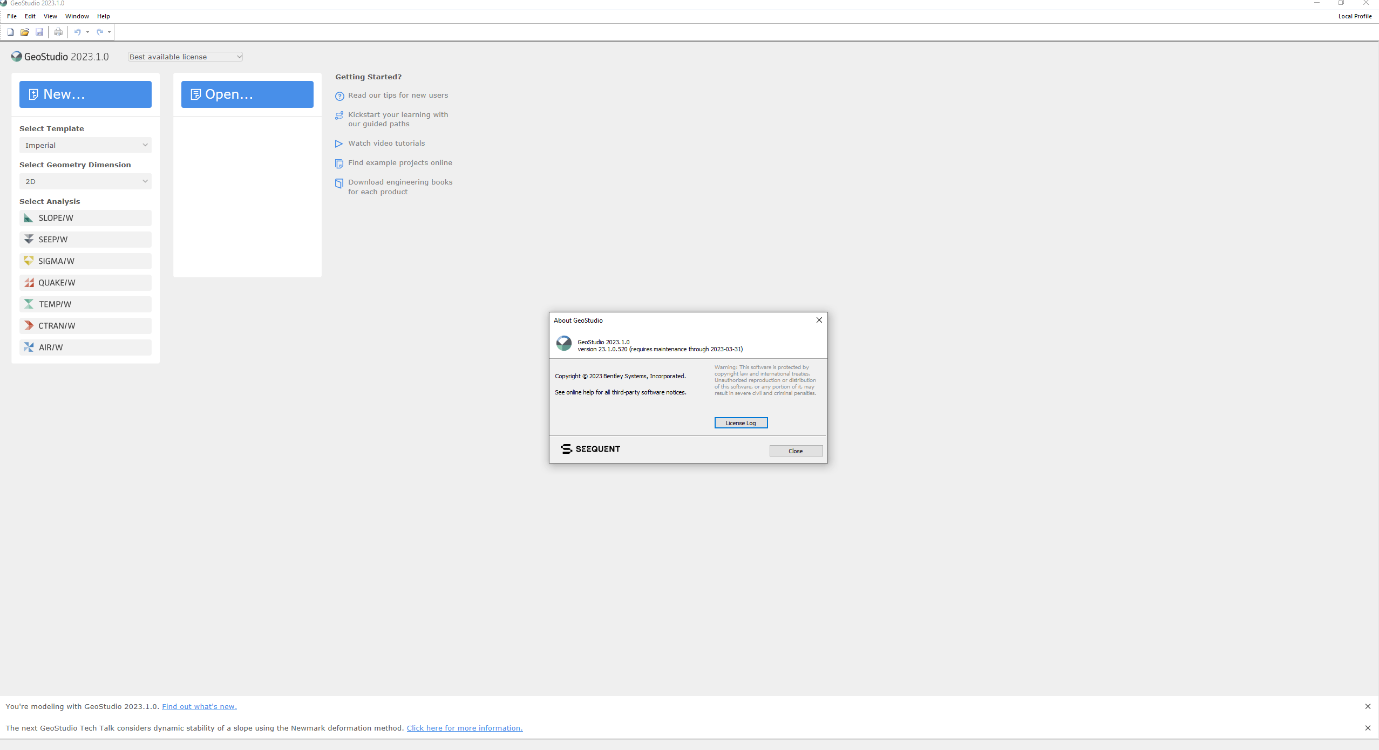
Task: Expand the Imperial template dropdown
Action: 85,145
